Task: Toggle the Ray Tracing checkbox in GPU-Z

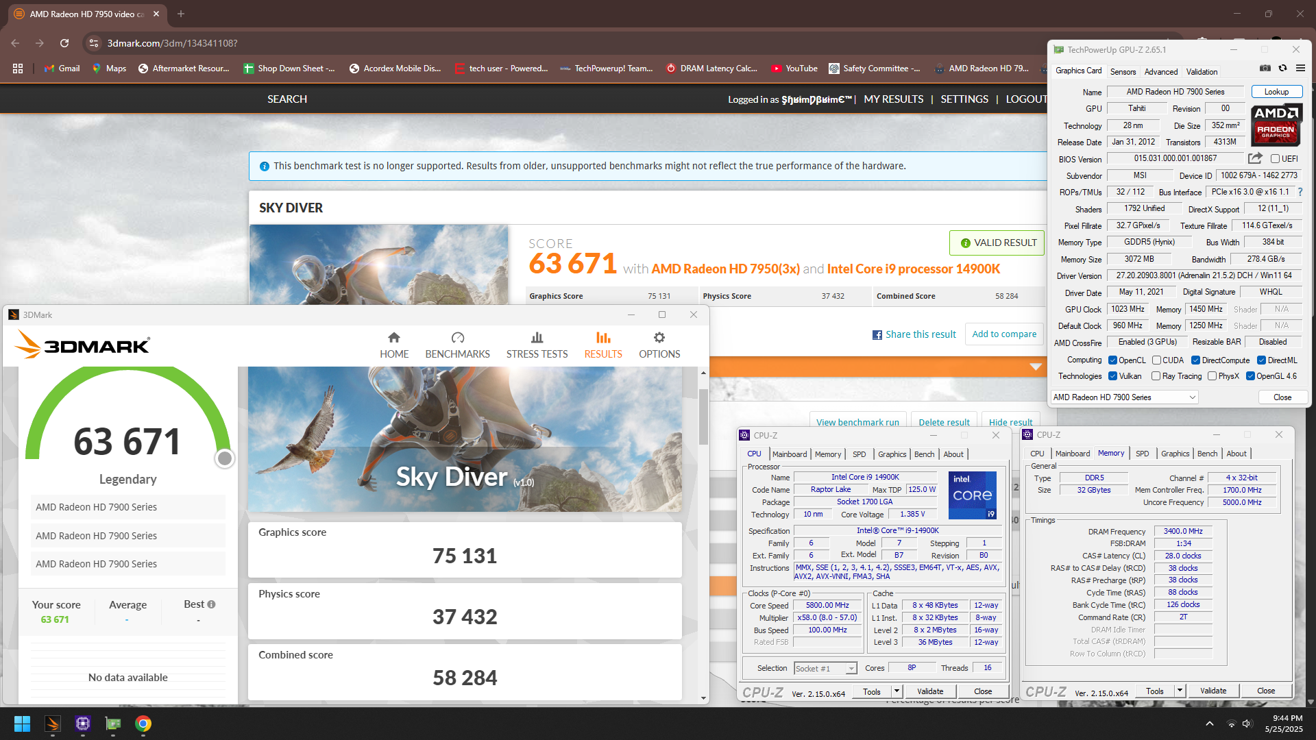Action: tap(1156, 376)
